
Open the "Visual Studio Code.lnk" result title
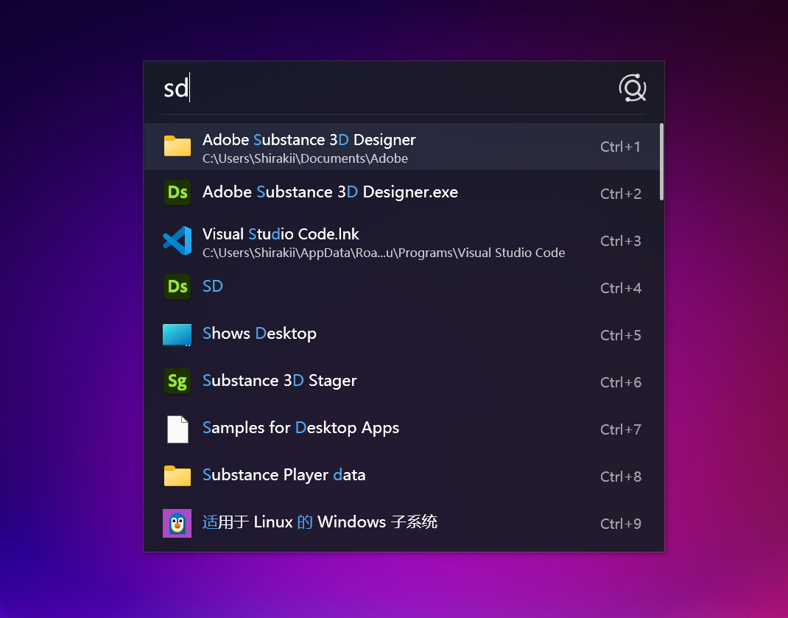point(281,234)
